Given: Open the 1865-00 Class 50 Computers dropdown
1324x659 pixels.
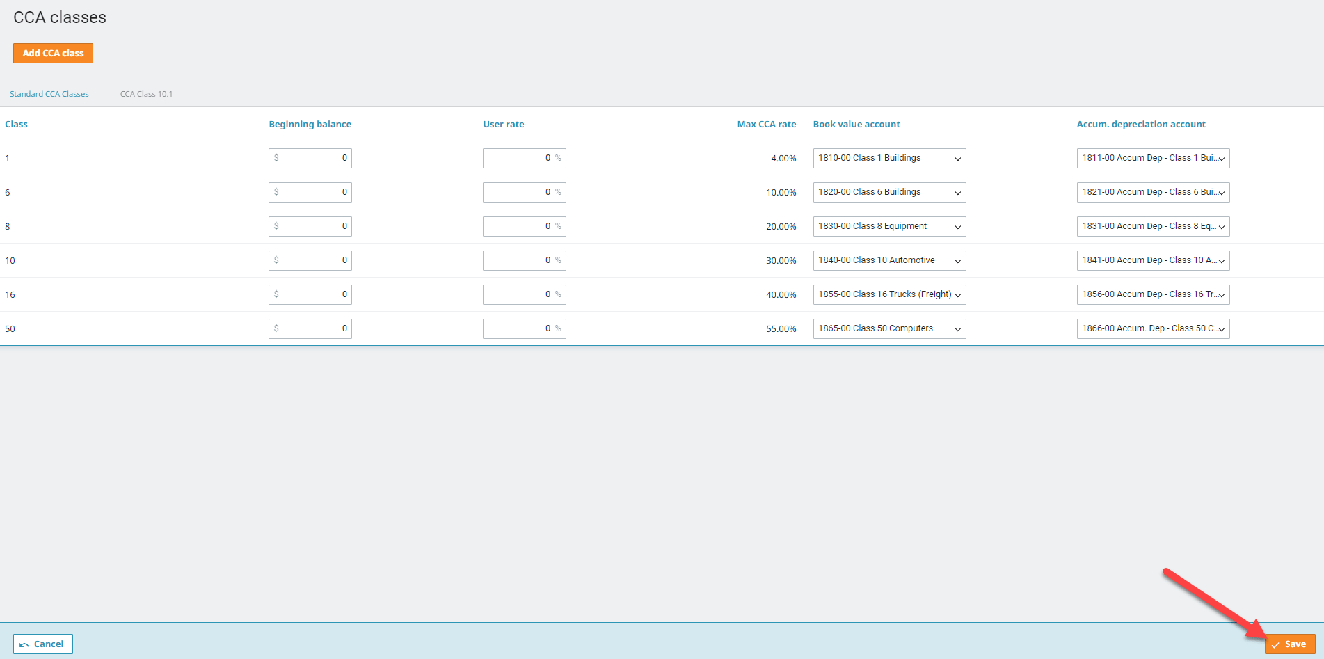Looking at the screenshot, I should coord(889,328).
